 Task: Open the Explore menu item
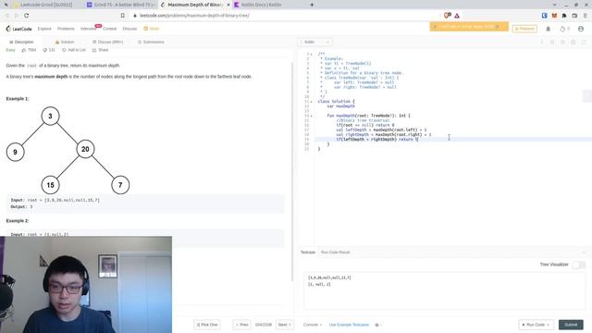(44, 29)
